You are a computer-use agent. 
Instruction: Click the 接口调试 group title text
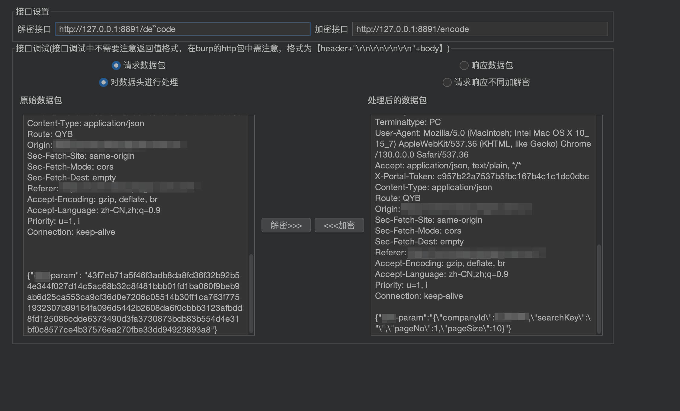[x=233, y=48]
